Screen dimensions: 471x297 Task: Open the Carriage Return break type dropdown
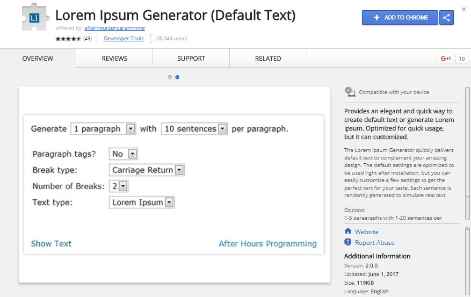(147, 170)
